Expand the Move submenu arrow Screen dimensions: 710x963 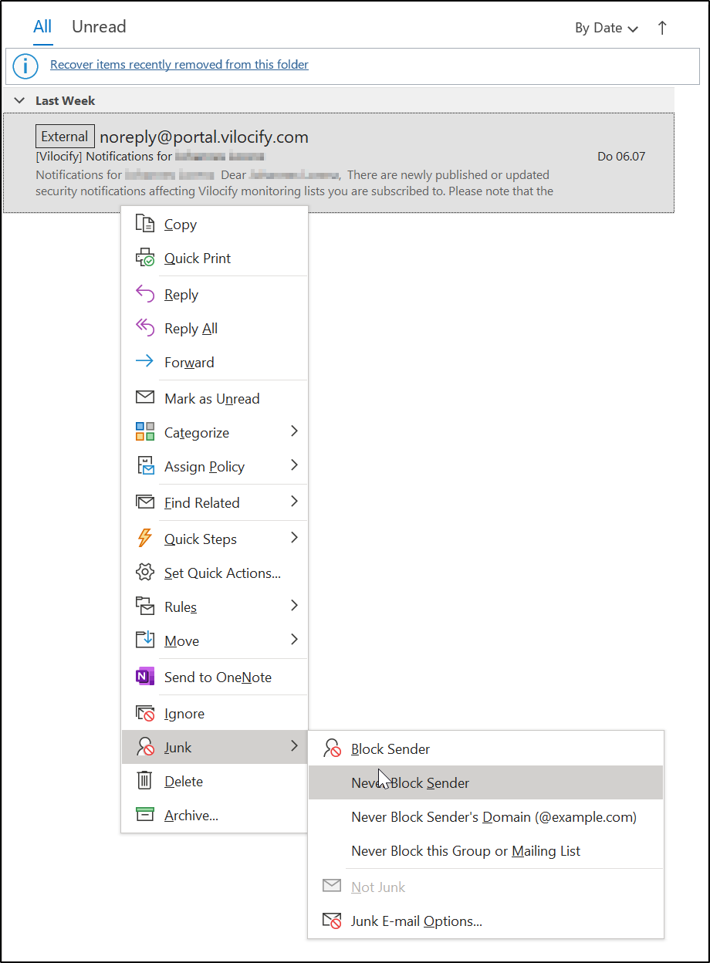pyautogui.click(x=294, y=640)
